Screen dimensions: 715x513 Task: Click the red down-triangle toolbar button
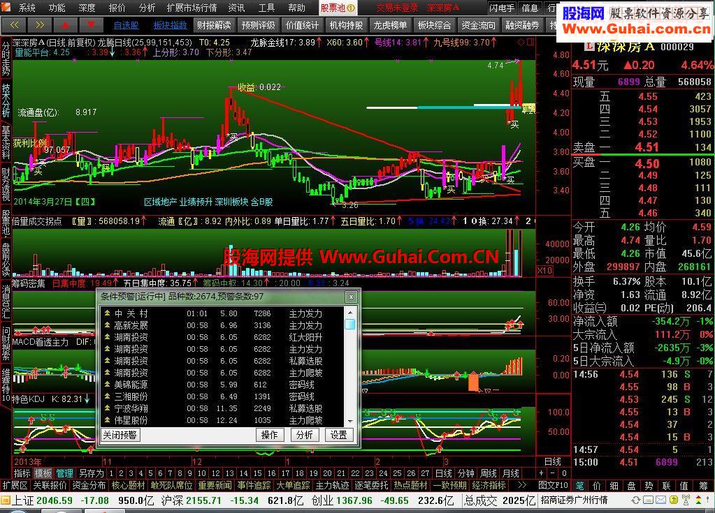tap(91, 25)
